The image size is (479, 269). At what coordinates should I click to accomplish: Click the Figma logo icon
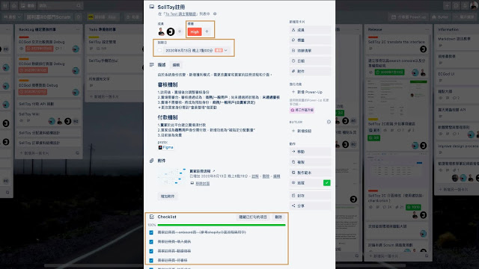click(x=160, y=147)
